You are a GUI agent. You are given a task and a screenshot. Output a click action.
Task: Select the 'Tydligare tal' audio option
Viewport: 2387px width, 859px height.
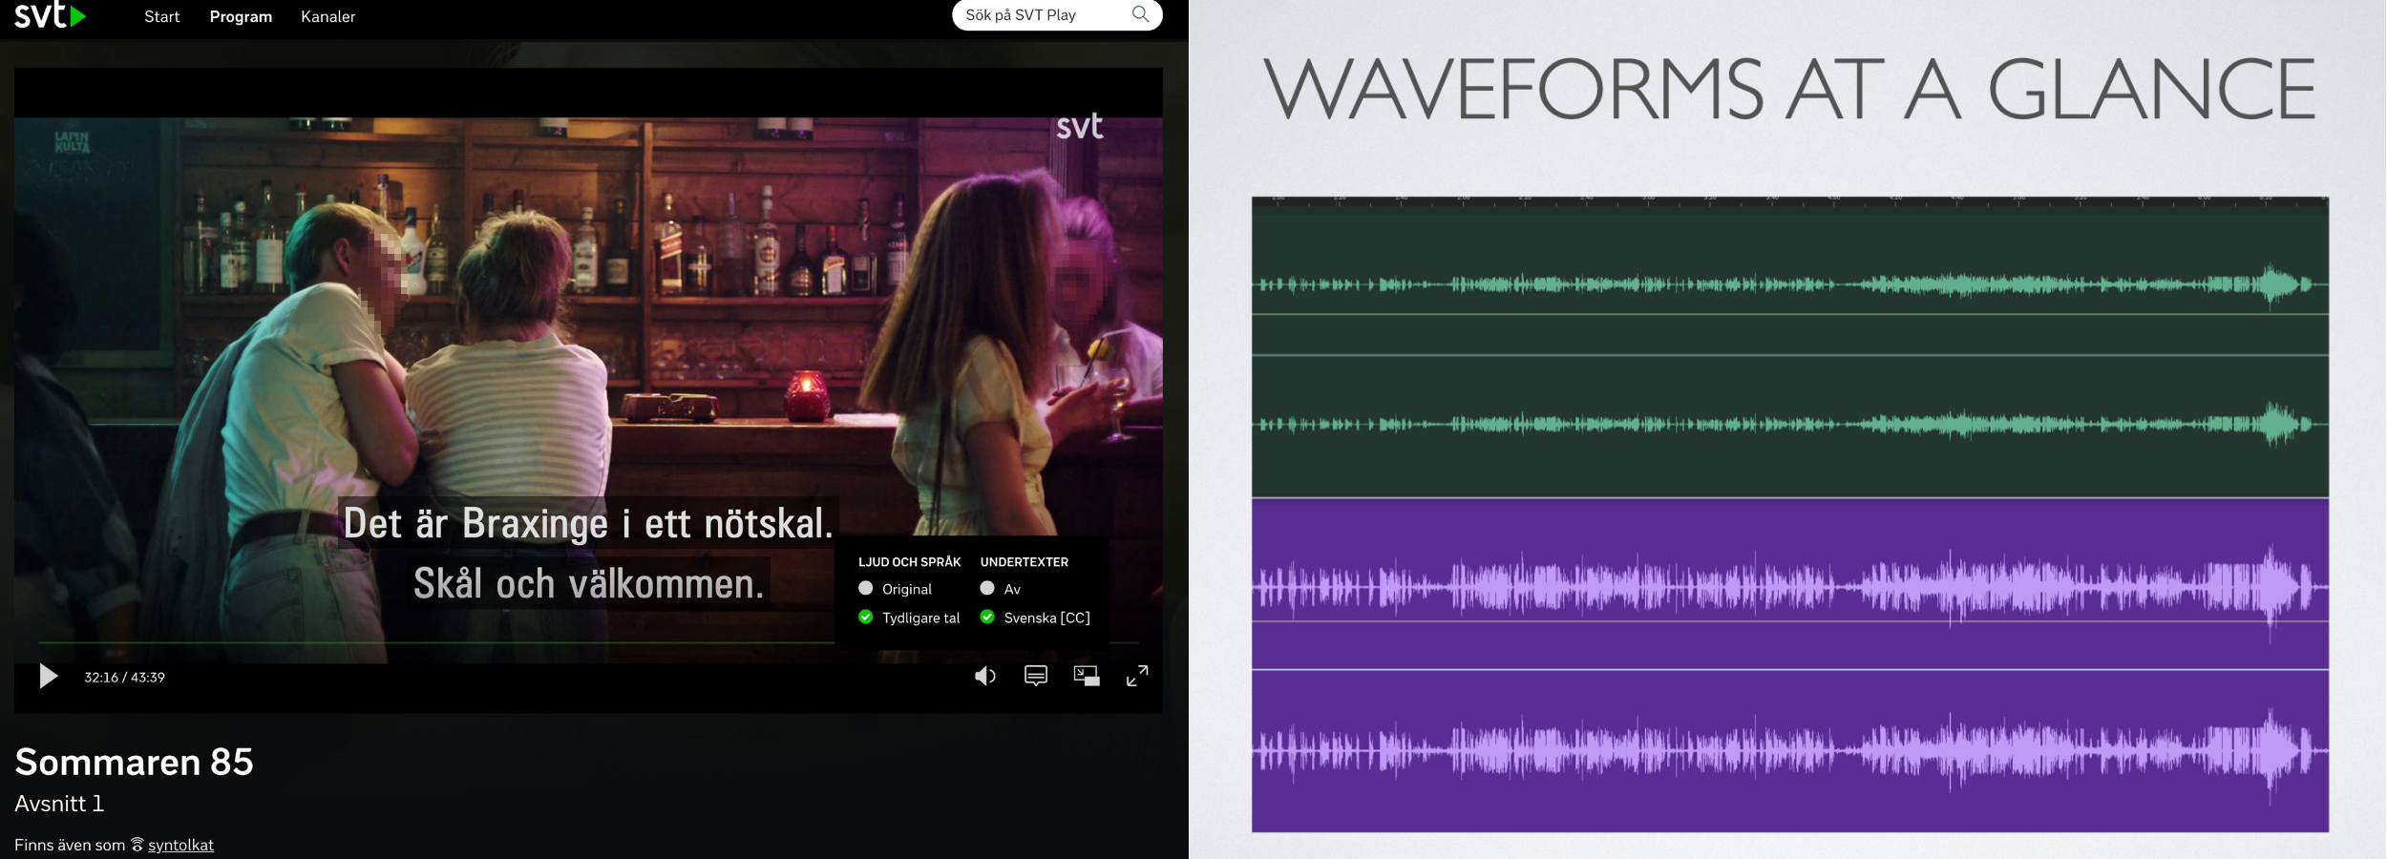pos(909,618)
